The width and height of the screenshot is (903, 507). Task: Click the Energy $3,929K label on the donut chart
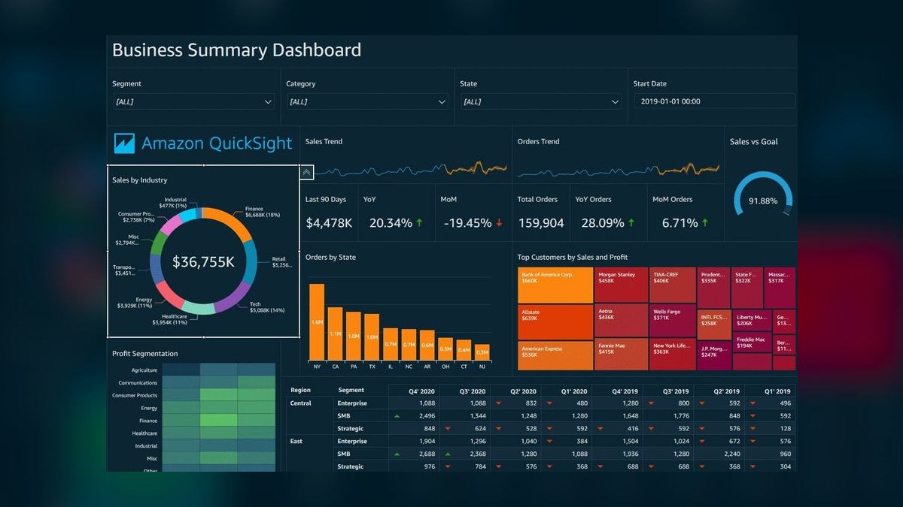pos(134,303)
